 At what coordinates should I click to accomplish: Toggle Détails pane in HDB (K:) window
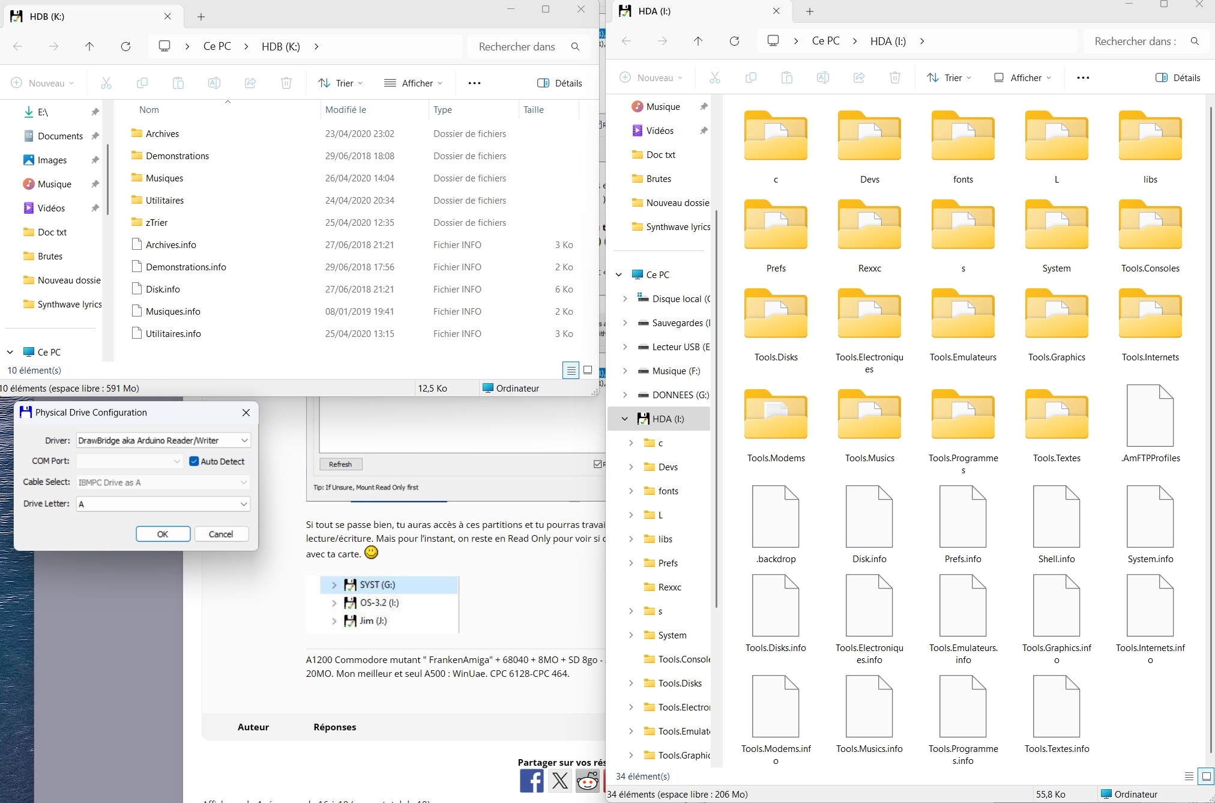click(559, 83)
